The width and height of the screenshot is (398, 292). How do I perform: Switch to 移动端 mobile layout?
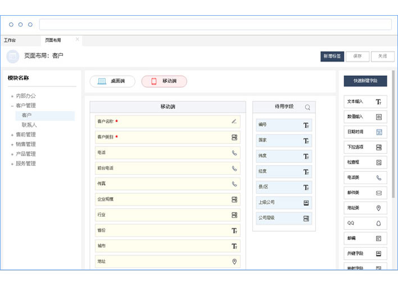[164, 81]
